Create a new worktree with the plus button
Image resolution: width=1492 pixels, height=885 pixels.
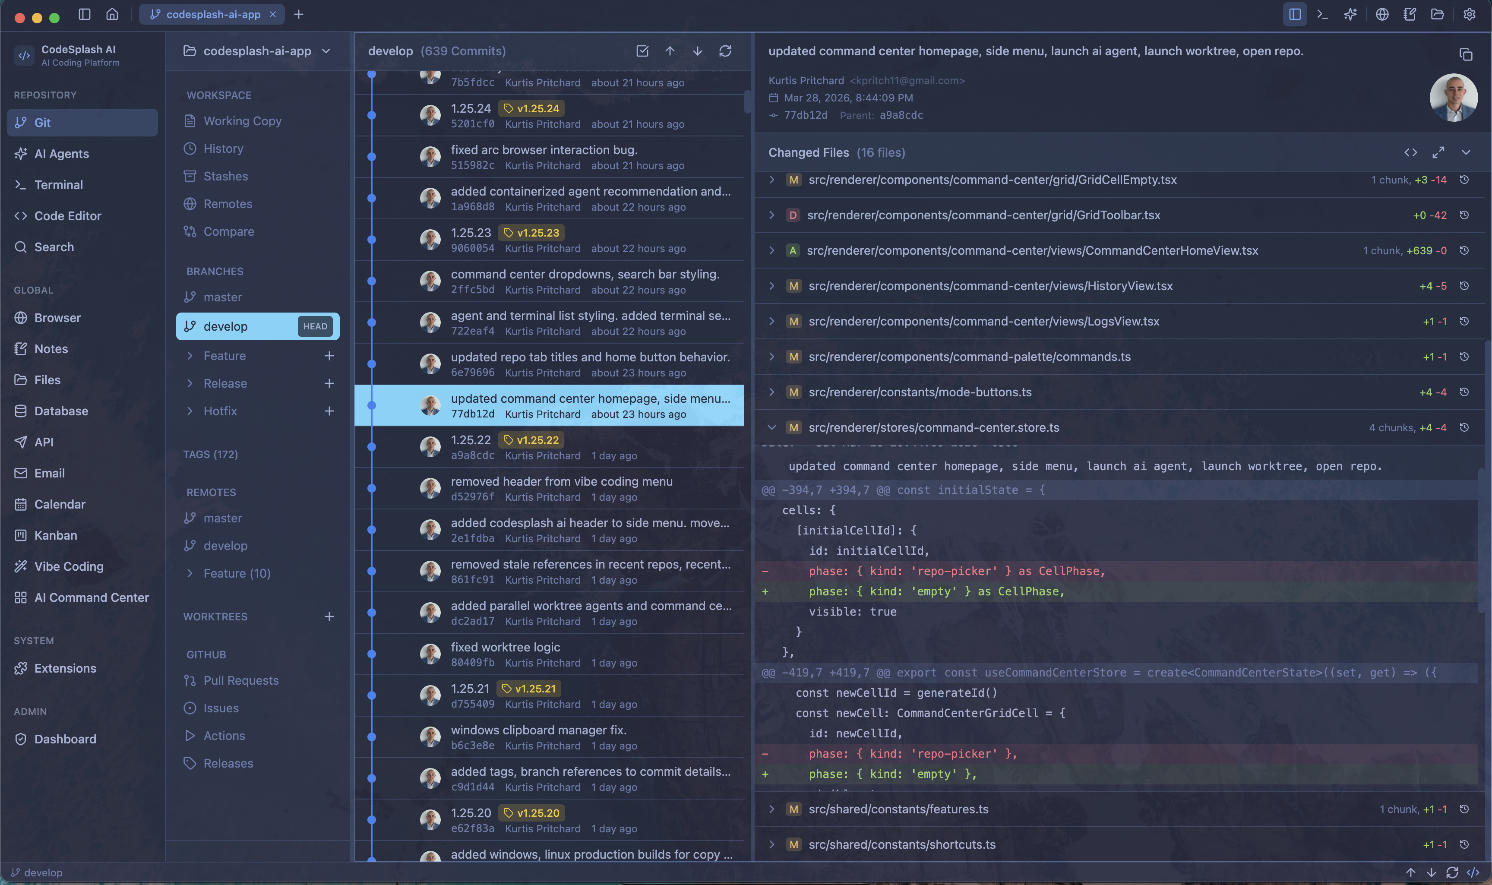tap(330, 616)
